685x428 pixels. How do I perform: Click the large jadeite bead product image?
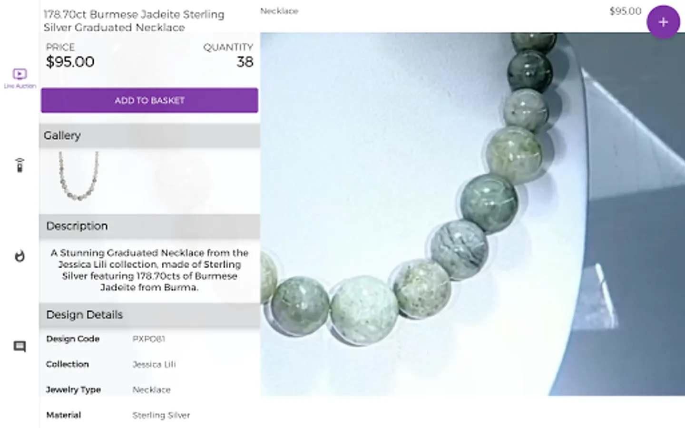pos(472,214)
